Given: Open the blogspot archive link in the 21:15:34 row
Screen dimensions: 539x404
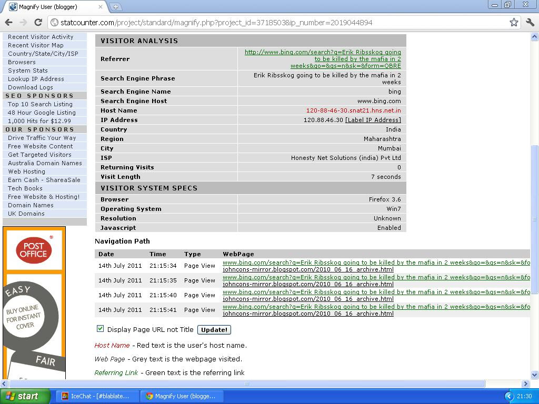Looking at the screenshot, I should 308,269.
